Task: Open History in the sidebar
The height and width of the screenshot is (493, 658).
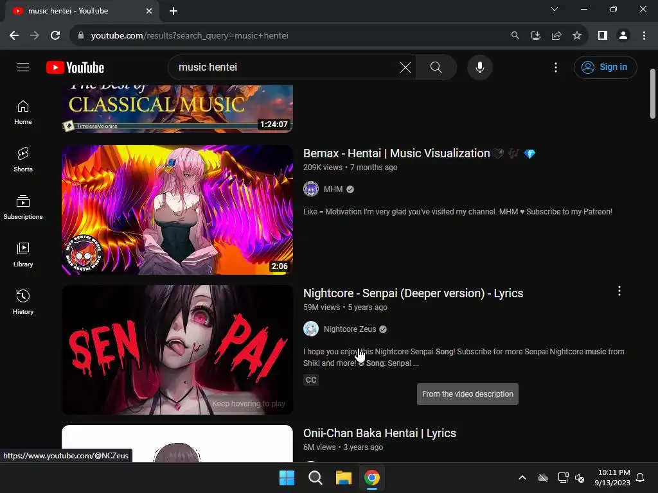Action: pyautogui.click(x=23, y=302)
